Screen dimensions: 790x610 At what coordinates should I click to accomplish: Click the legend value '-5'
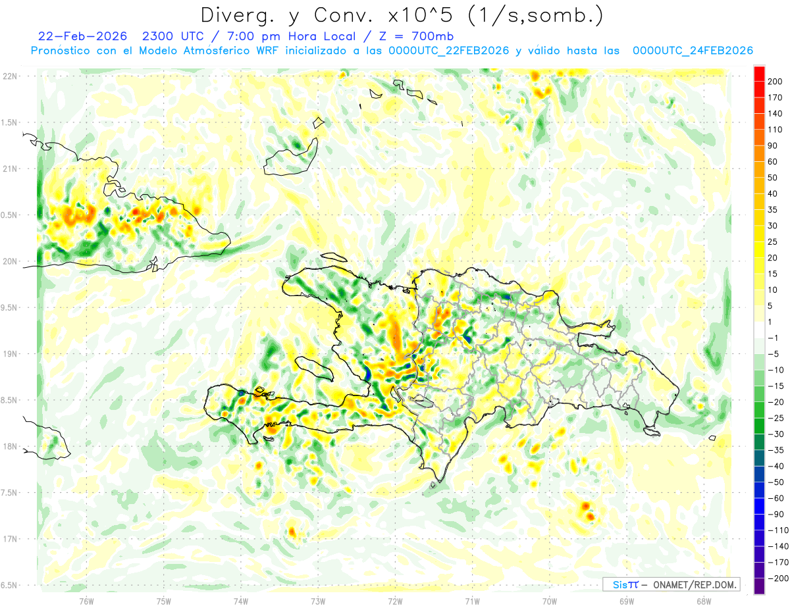pyautogui.click(x=773, y=354)
